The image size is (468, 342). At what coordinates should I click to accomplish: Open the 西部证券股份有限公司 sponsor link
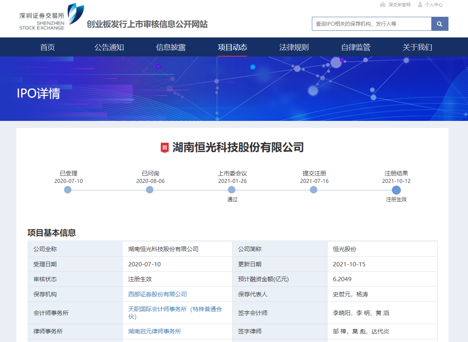157,294
